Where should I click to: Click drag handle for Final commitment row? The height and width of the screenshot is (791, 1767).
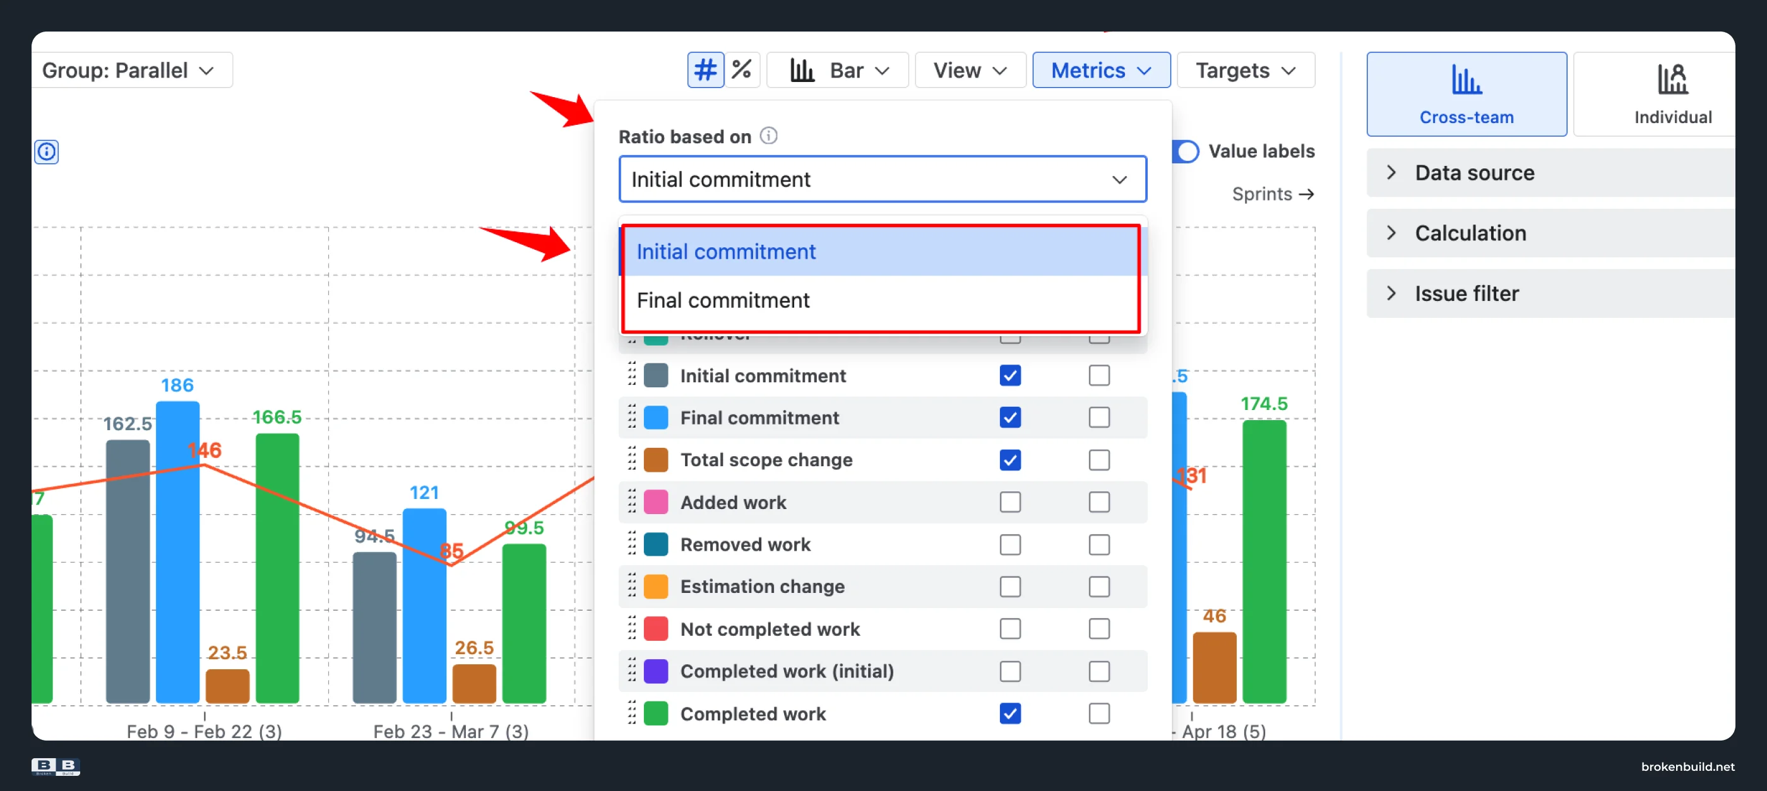pos(632,418)
